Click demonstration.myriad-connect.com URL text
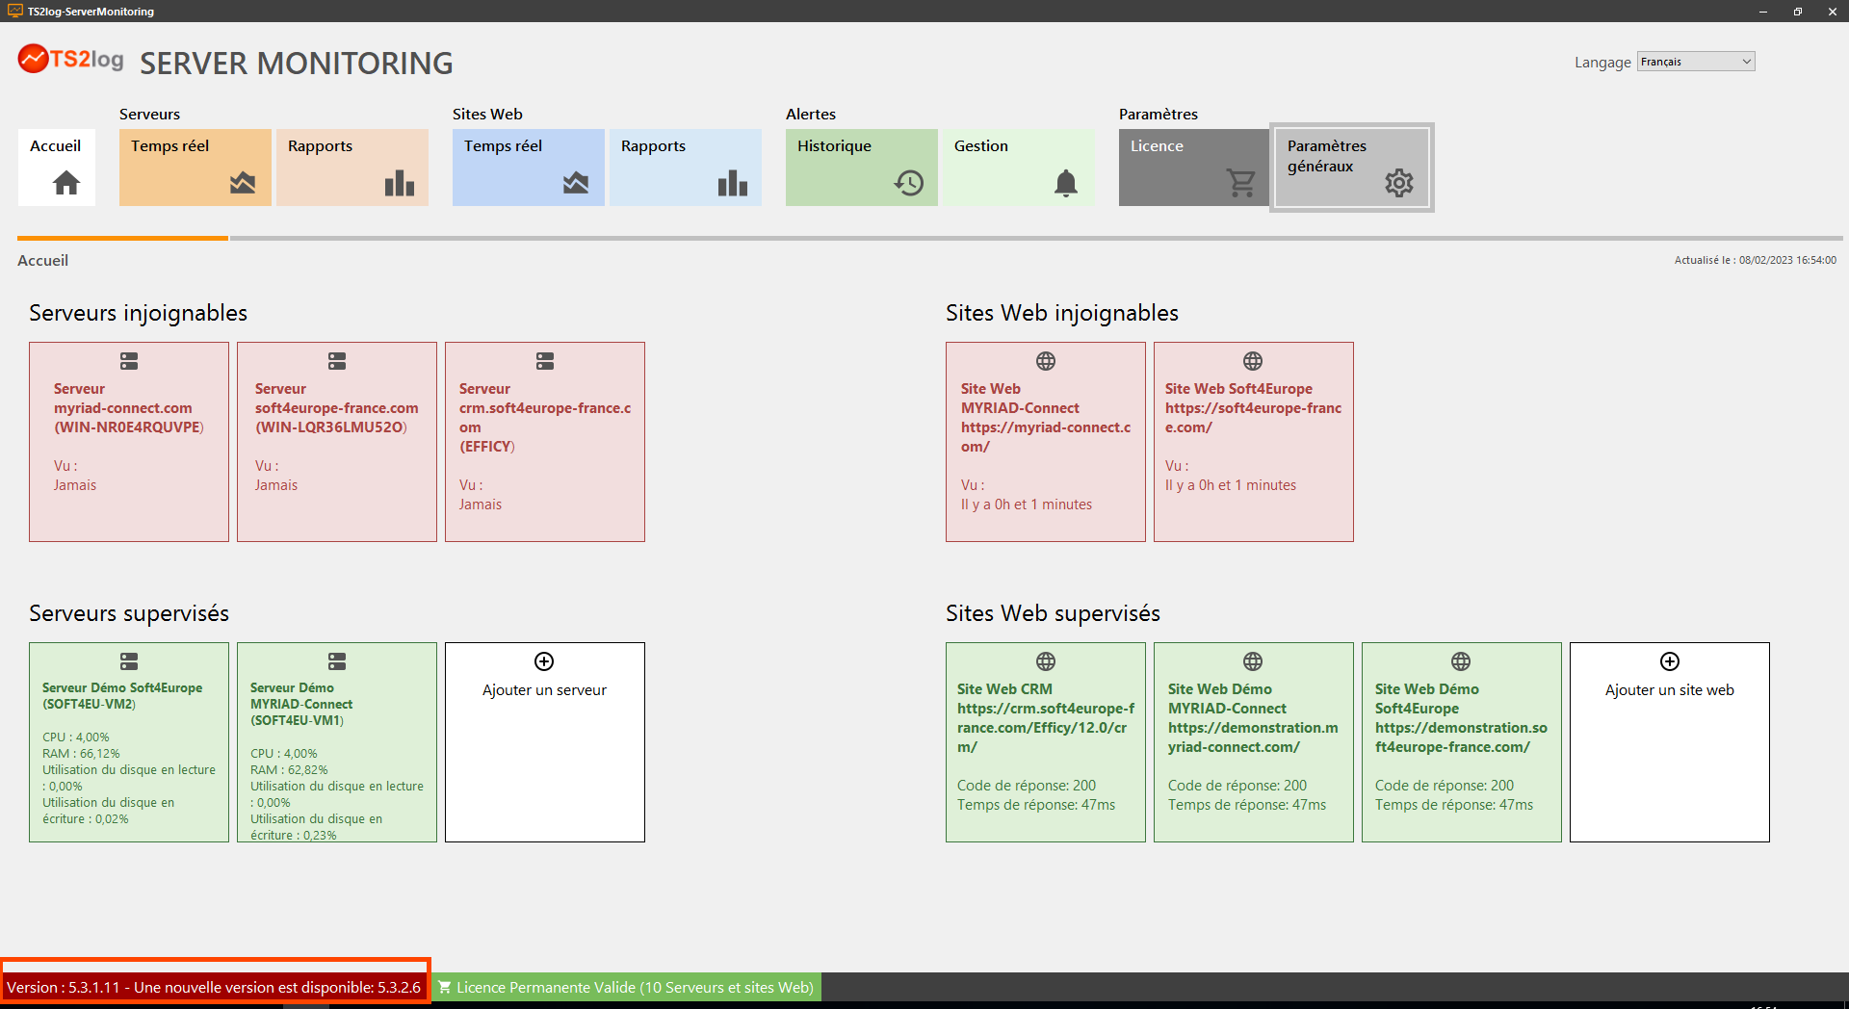Screen dimensions: 1849x1009 pos(1253,737)
